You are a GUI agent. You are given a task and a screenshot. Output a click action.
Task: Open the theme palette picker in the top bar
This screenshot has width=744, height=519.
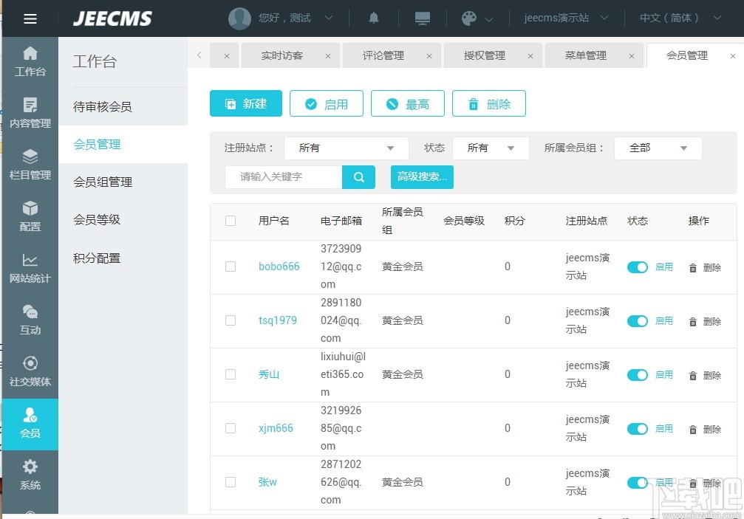468,17
